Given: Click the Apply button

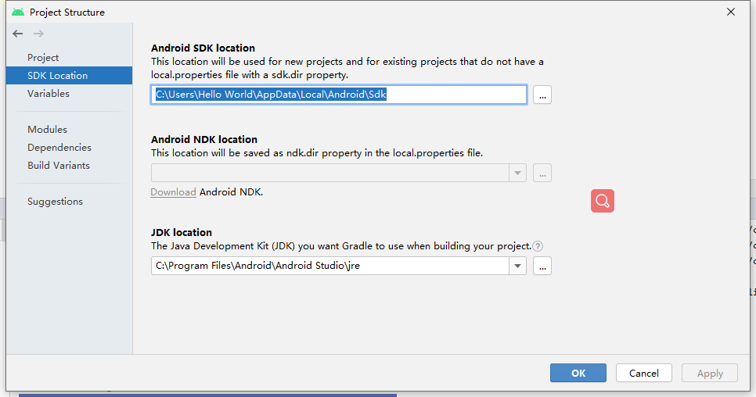Looking at the screenshot, I should [710, 373].
